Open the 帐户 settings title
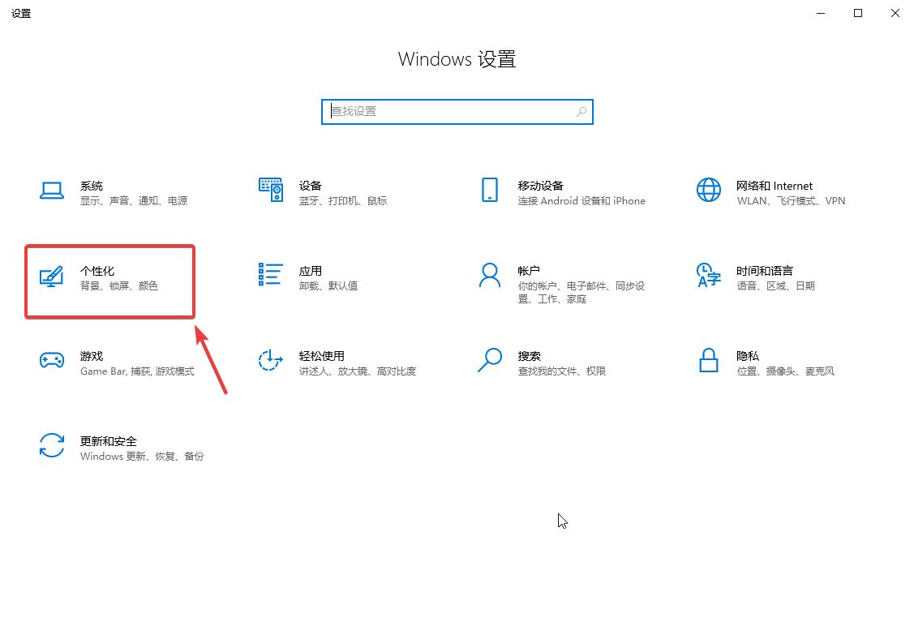This screenshot has width=914, height=635. click(x=529, y=271)
